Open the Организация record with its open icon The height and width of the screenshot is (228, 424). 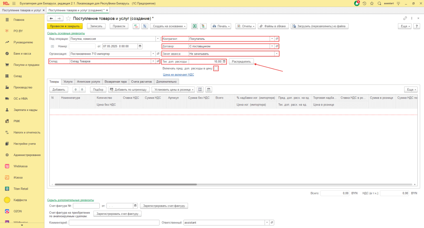pyautogui.click(x=158, y=54)
